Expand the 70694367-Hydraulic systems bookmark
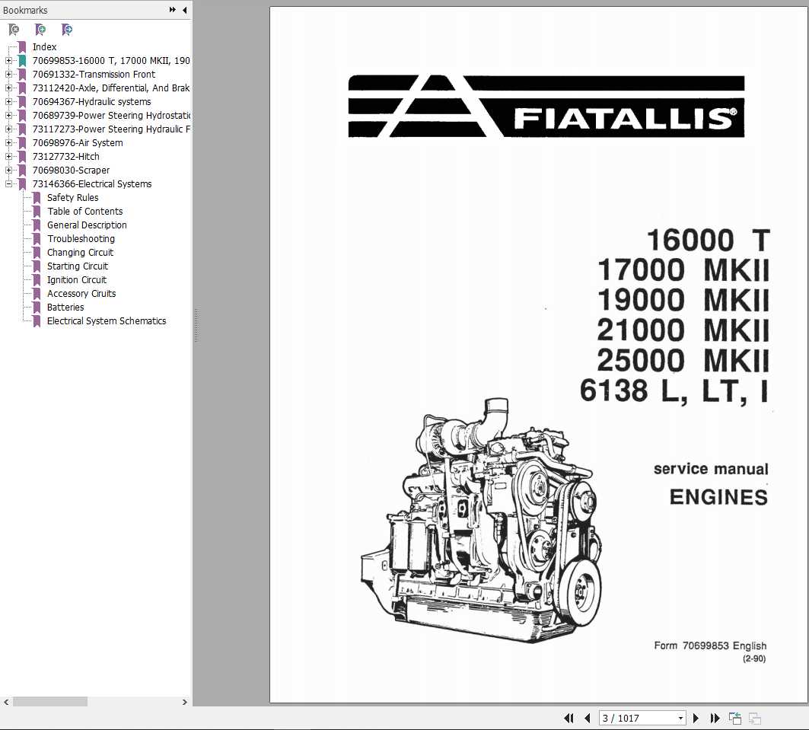Image resolution: width=809 pixels, height=730 pixels. coord(9,102)
